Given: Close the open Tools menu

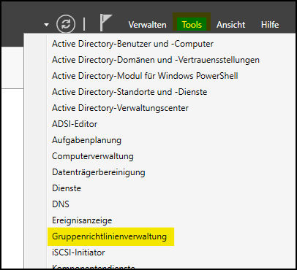Looking at the screenshot, I should click(x=192, y=25).
